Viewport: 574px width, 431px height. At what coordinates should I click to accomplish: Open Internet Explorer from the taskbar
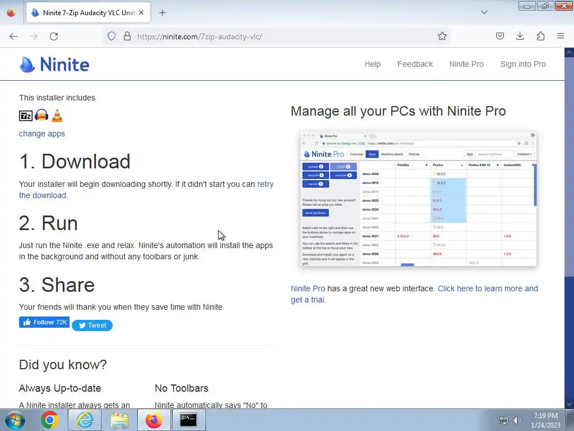pyautogui.click(x=85, y=420)
